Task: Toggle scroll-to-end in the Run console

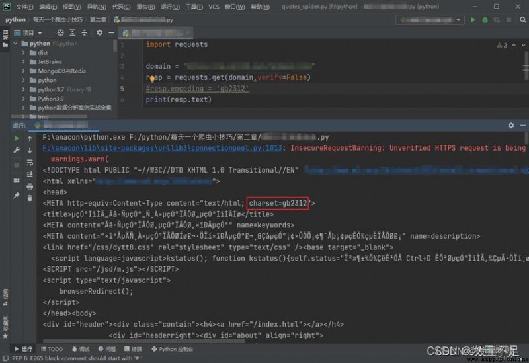Action: point(30,175)
